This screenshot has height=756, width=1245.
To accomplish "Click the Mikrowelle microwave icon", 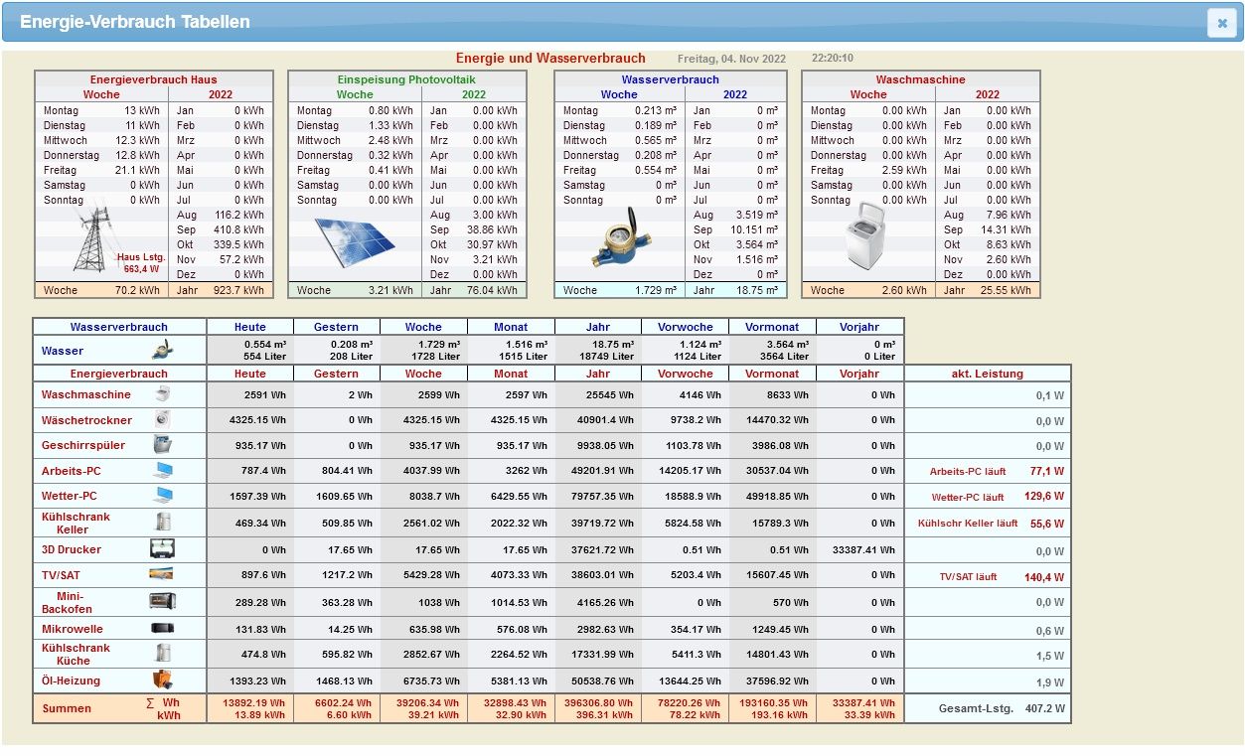I will [161, 628].
